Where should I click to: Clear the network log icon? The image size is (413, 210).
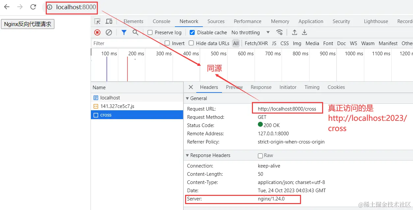(x=109, y=32)
